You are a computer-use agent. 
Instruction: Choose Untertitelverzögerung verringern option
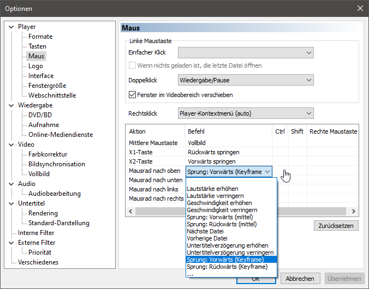pos(231,252)
